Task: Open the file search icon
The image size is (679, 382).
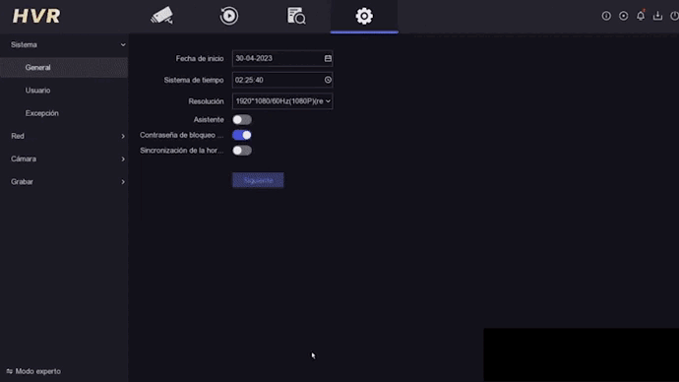Action: point(296,16)
